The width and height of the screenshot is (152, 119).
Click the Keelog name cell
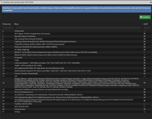click(x=17, y=112)
